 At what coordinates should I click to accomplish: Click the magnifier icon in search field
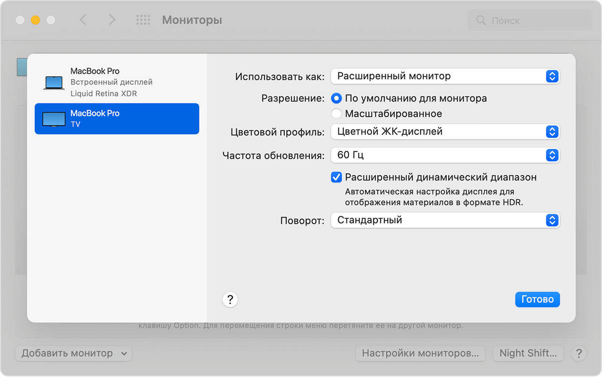pyautogui.click(x=481, y=21)
